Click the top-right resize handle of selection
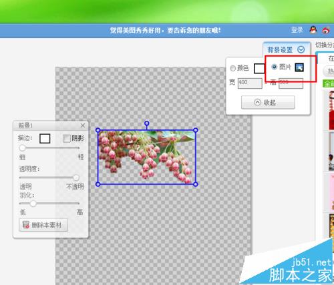Viewport: 334px width, 285px height. pos(196,130)
